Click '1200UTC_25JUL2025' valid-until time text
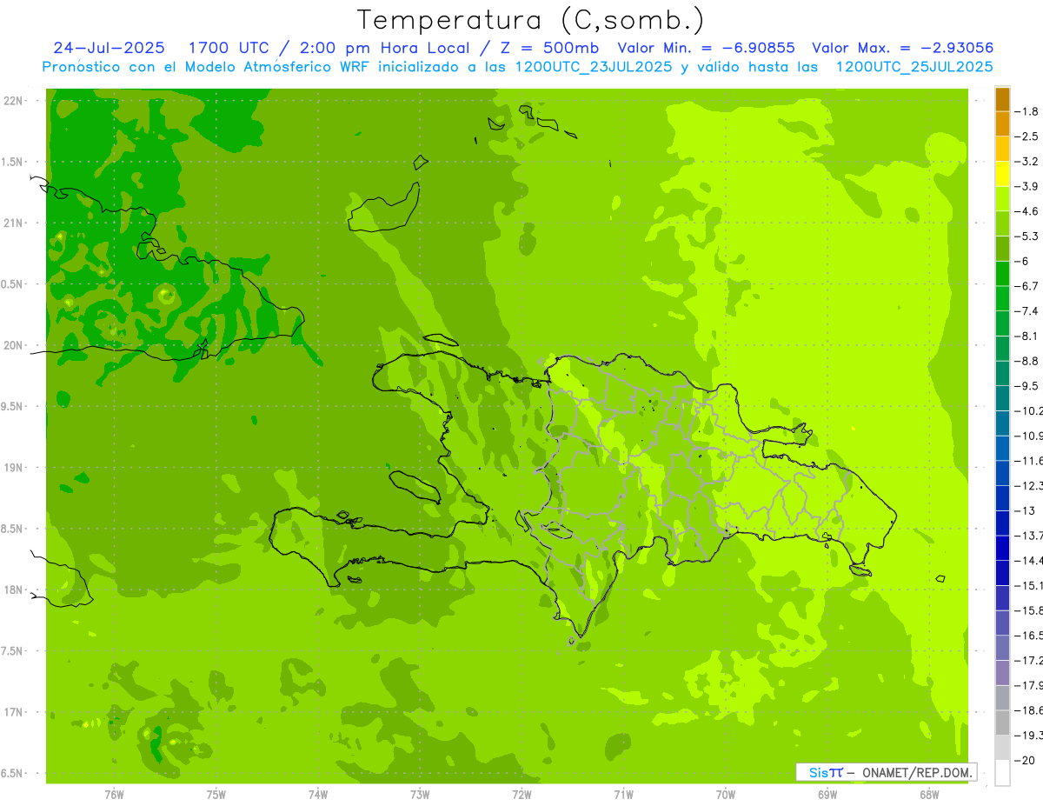This screenshot has width=1043, height=806. coord(914,67)
